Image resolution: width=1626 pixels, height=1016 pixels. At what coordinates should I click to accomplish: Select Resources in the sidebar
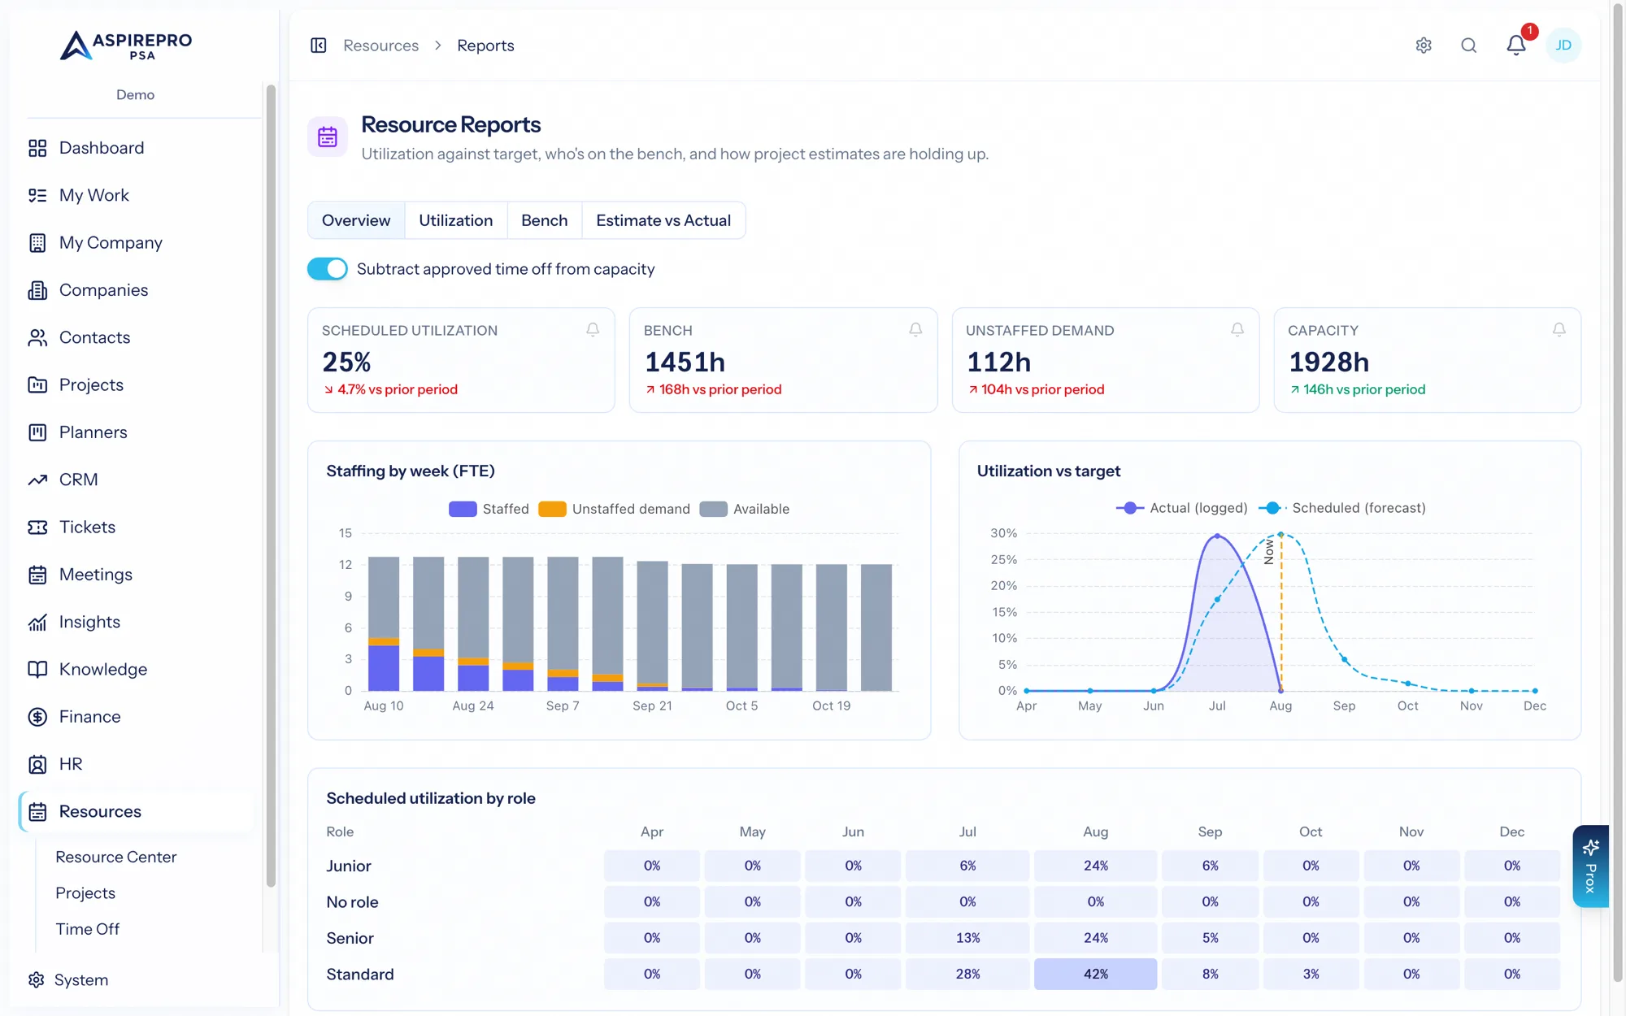coord(136,811)
